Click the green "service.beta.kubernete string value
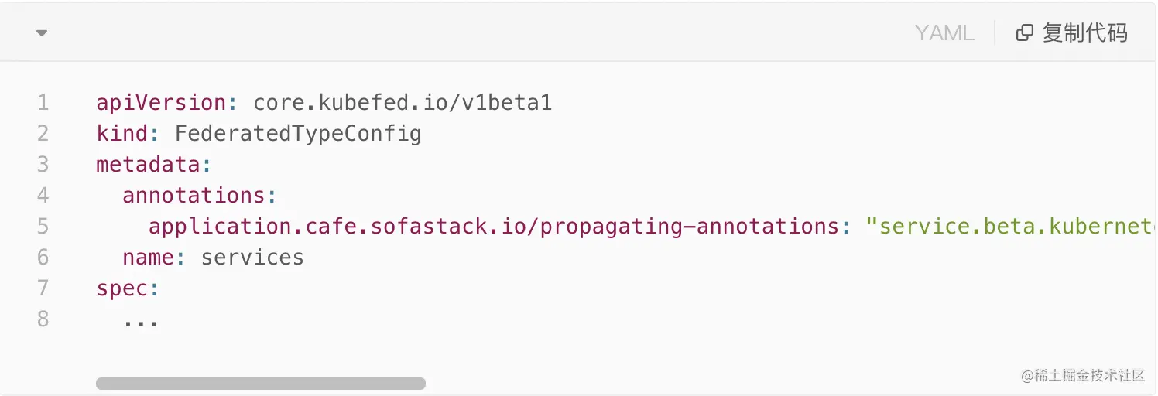Screen dimensions: 1158x396 [1012, 226]
